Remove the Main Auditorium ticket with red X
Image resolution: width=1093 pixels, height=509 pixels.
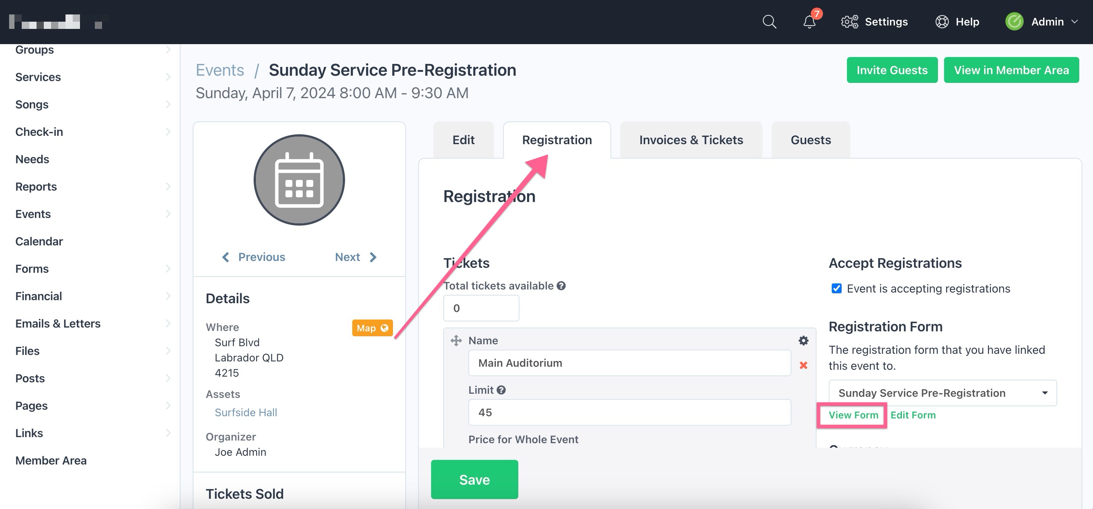[803, 365]
